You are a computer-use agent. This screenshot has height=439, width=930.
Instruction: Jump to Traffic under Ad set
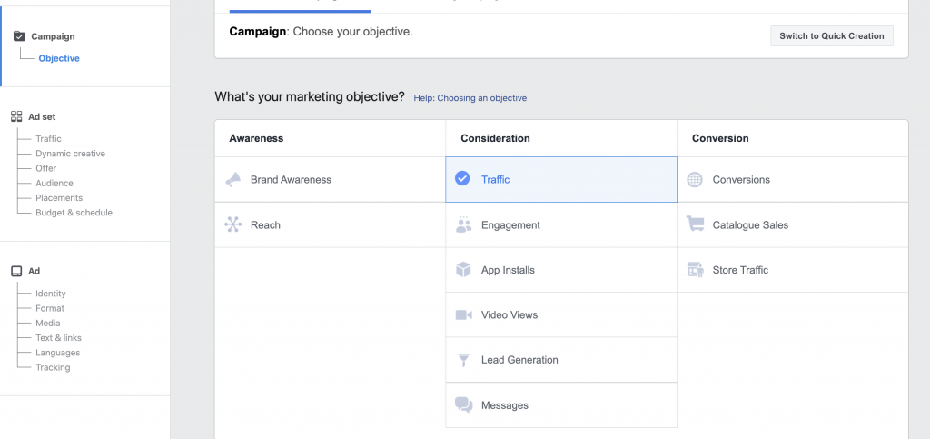48,139
